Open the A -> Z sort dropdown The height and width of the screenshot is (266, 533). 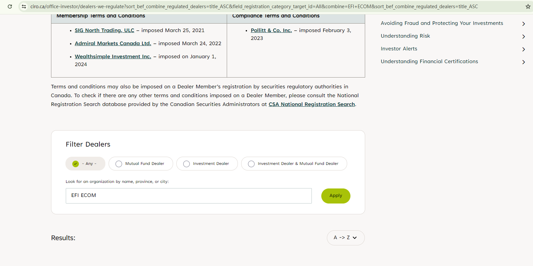pyautogui.click(x=346, y=238)
